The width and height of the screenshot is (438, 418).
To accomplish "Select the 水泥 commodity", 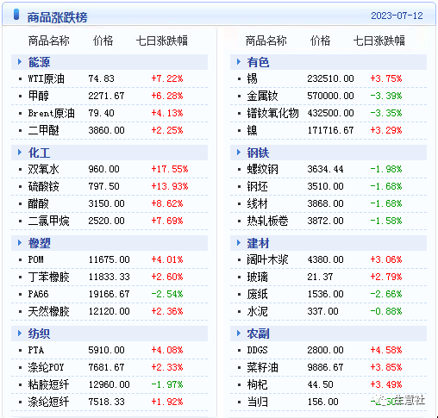I will click(x=257, y=311).
